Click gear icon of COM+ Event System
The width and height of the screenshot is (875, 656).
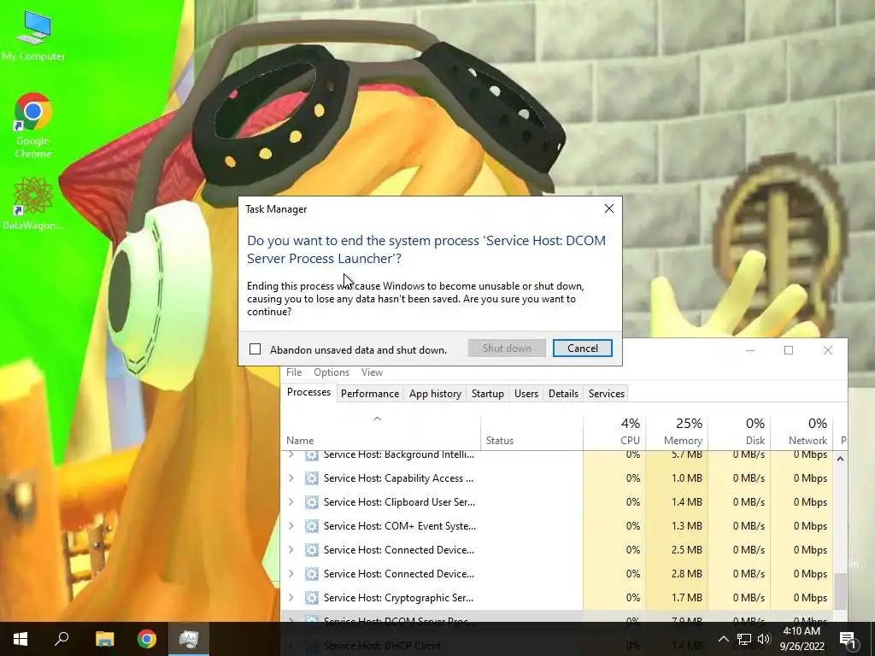coord(311,526)
